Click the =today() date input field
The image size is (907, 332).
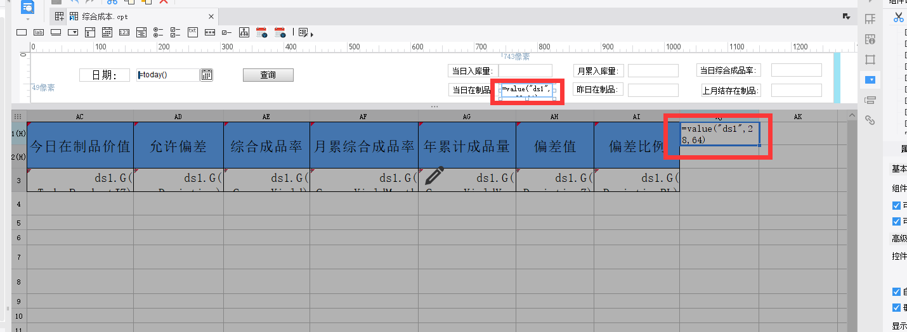168,75
